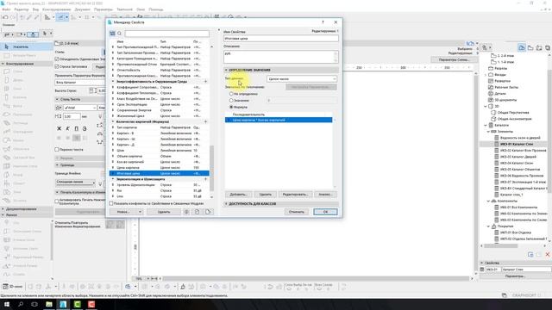Open the 'Редактор' menu
Image resolution: width=552 pixels, height=310 pixels.
click(22, 9)
